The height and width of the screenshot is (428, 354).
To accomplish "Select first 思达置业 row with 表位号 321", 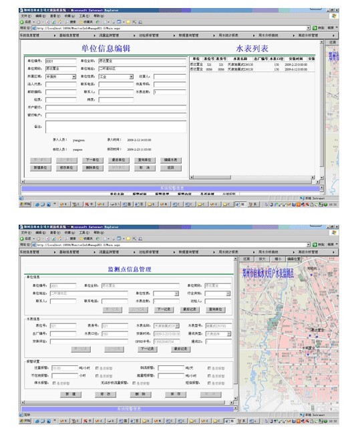I will tap(252, 65).
